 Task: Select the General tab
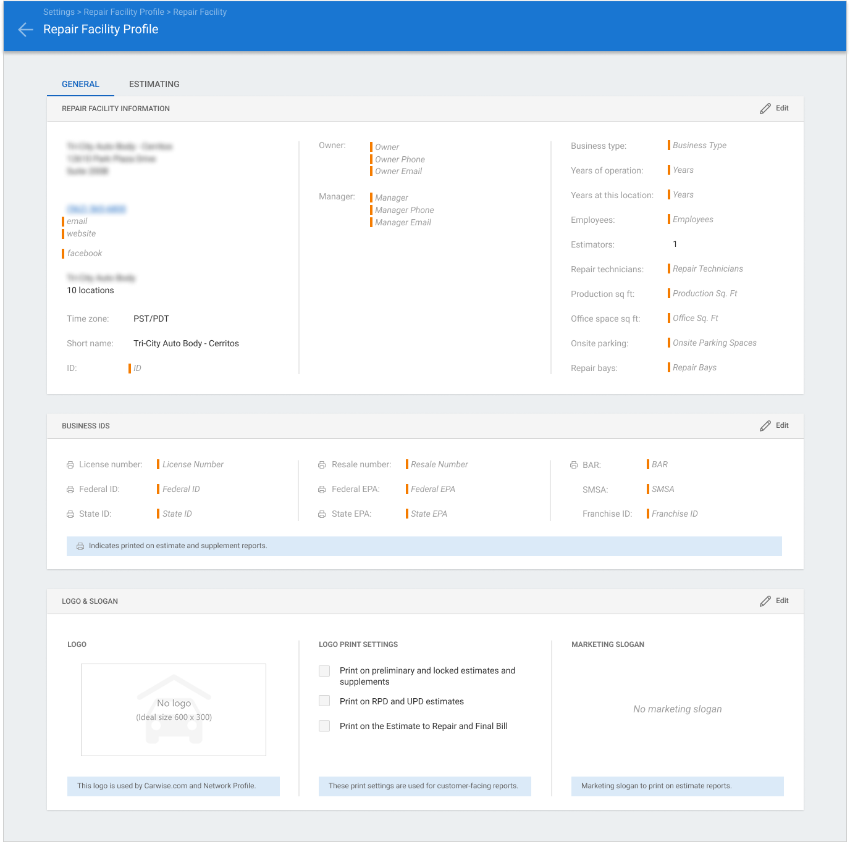(x=80, y=84)
